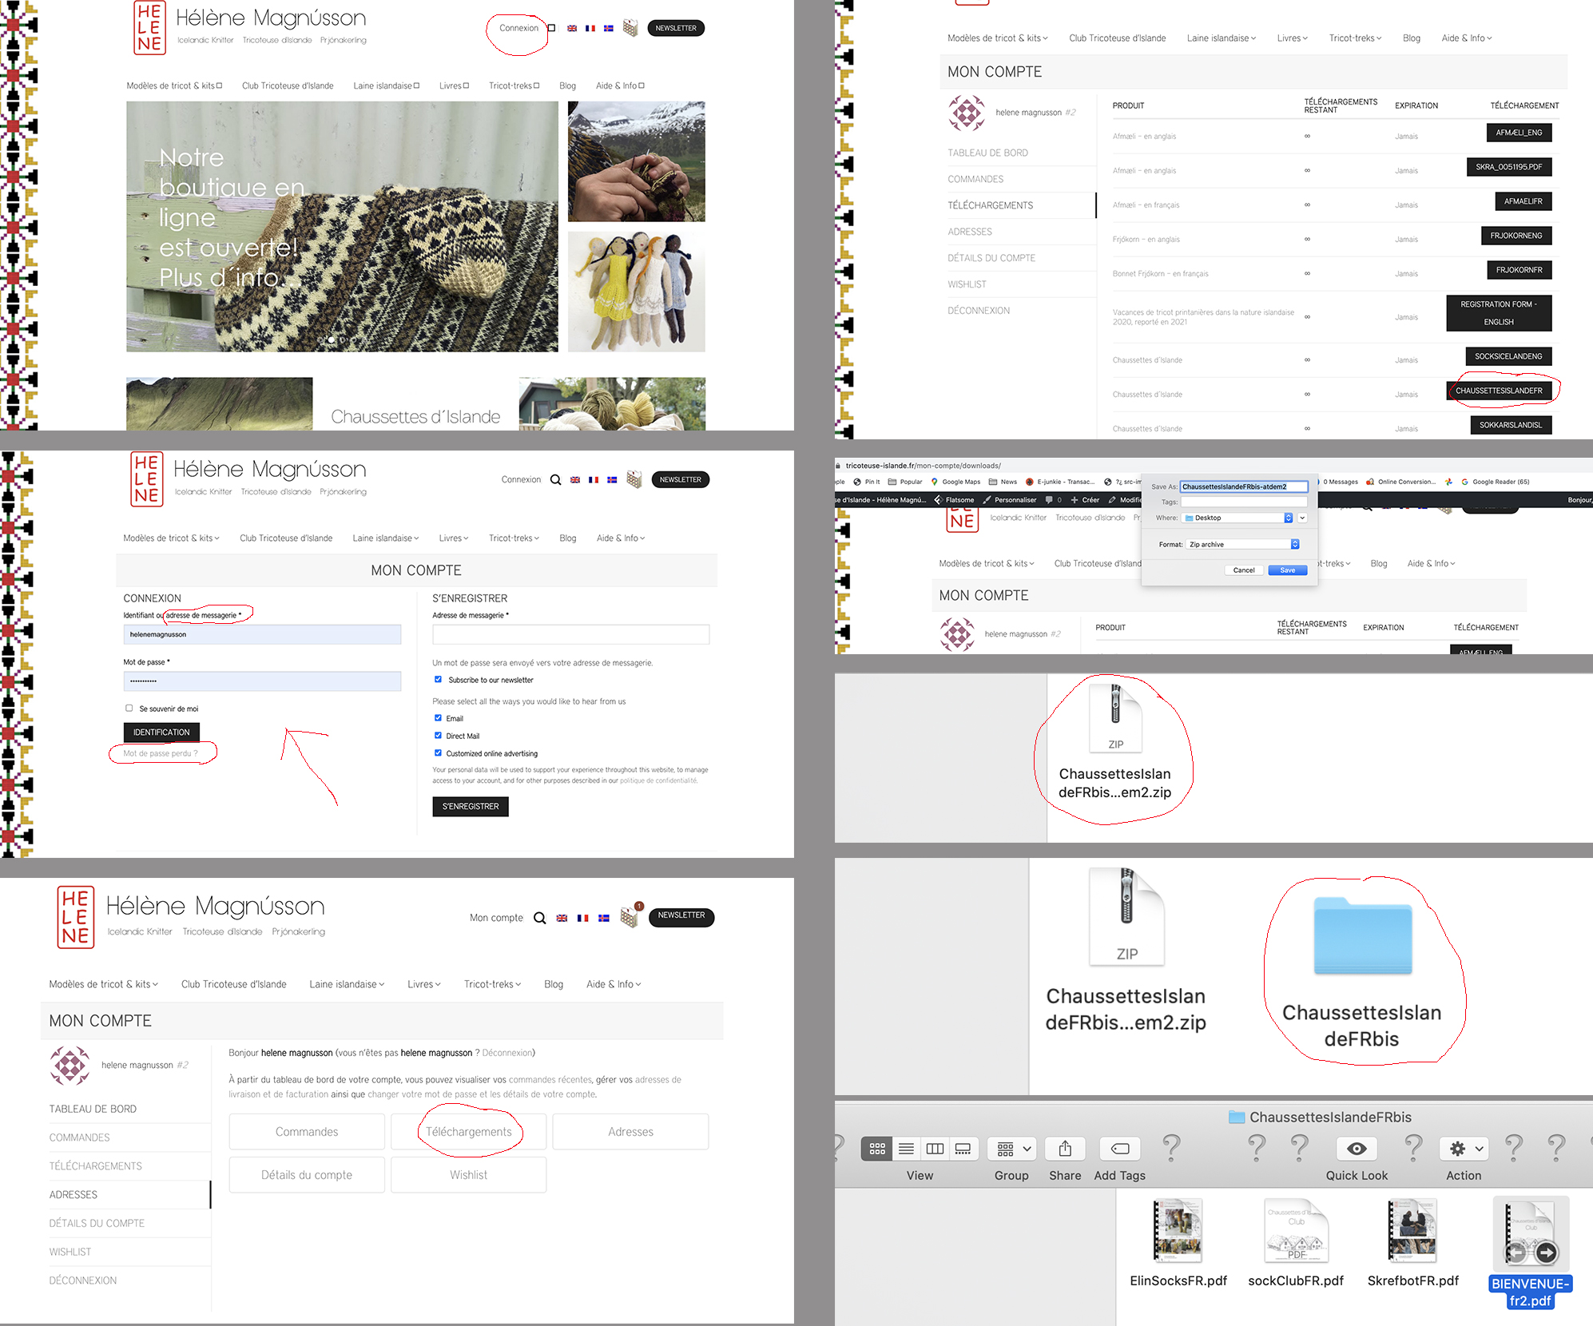Screen dimensions: 1593x1326
Task: Uncheck Subscribe to our newsletter
Action: coord(438,680)
